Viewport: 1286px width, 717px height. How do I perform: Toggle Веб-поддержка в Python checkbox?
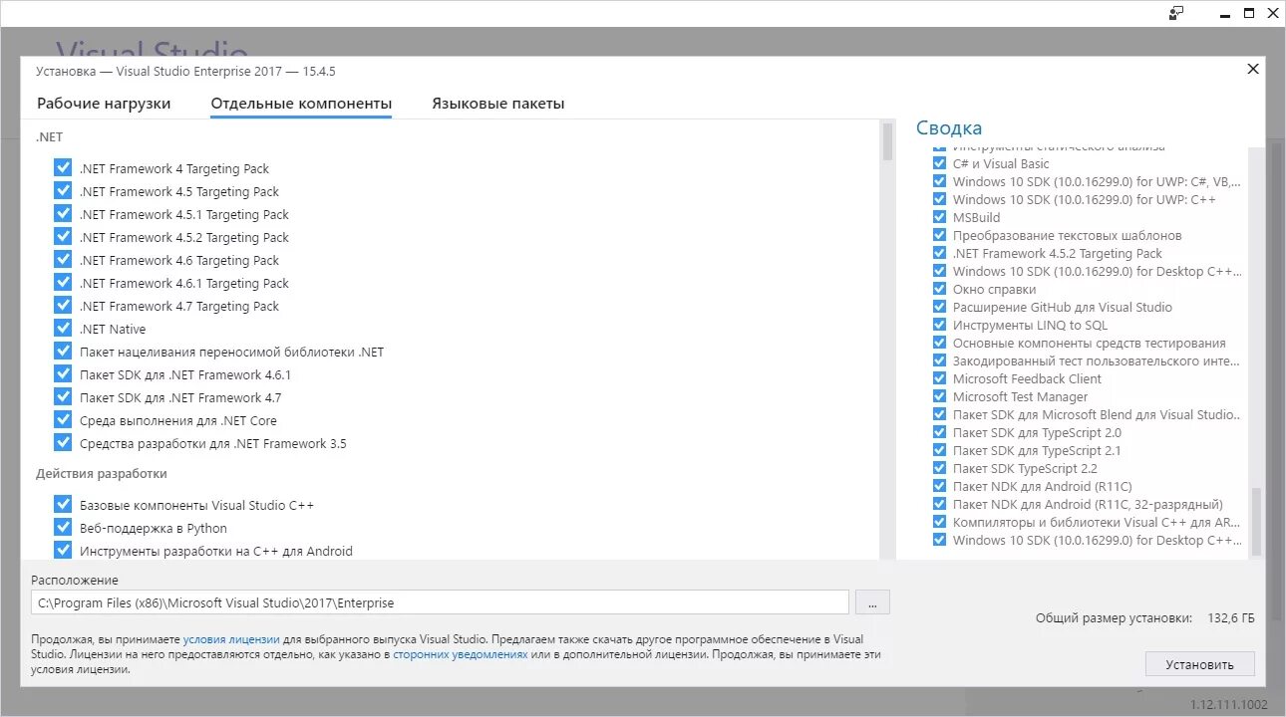pyautogui.click(x=64, y=528)
